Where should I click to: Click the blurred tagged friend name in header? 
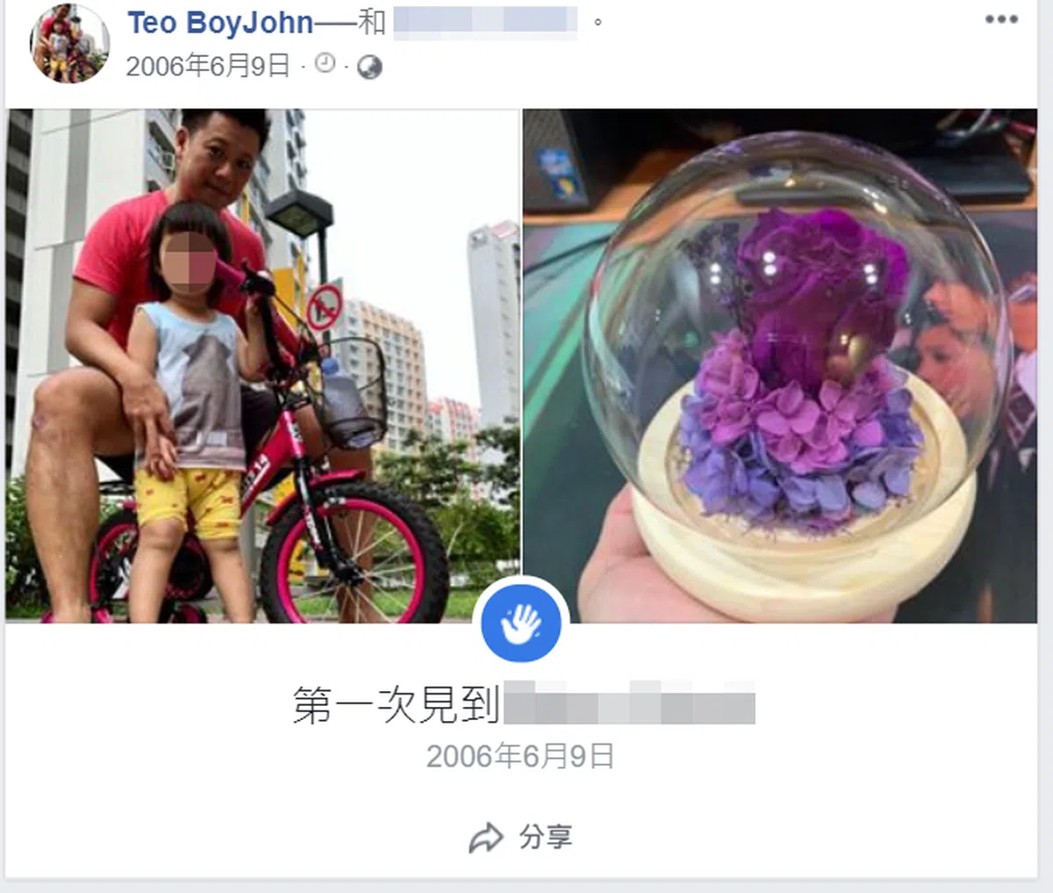(485, 23)
